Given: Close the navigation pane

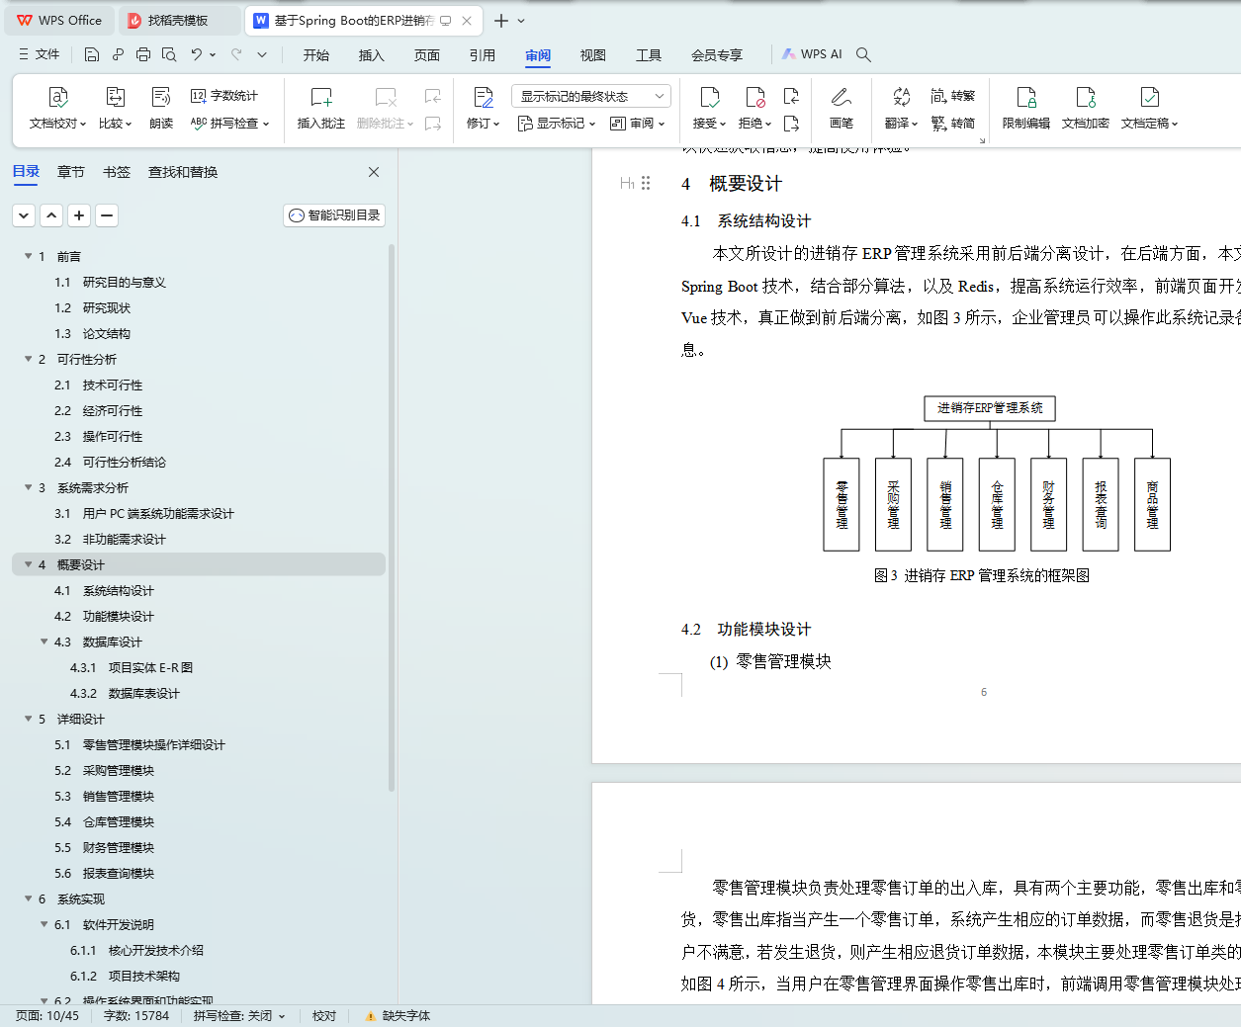Looking at the screenshot, I should click(x=374, y=172).
